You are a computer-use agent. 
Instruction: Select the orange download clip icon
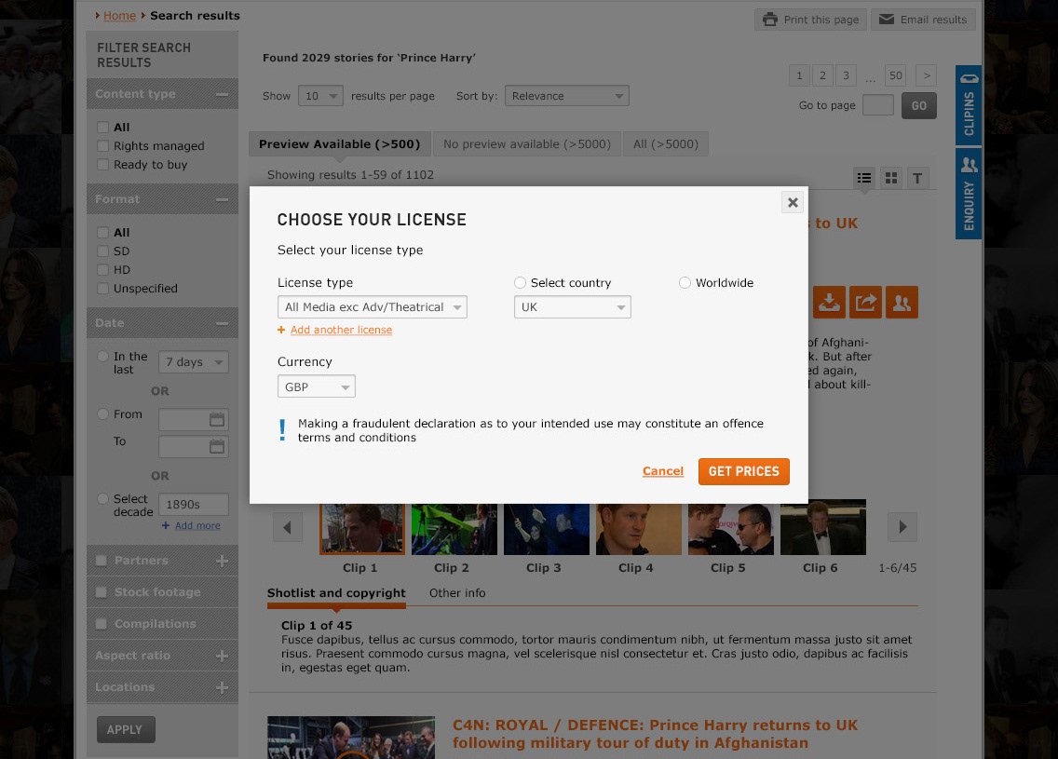pyautogui.click(x=829, y=302)
